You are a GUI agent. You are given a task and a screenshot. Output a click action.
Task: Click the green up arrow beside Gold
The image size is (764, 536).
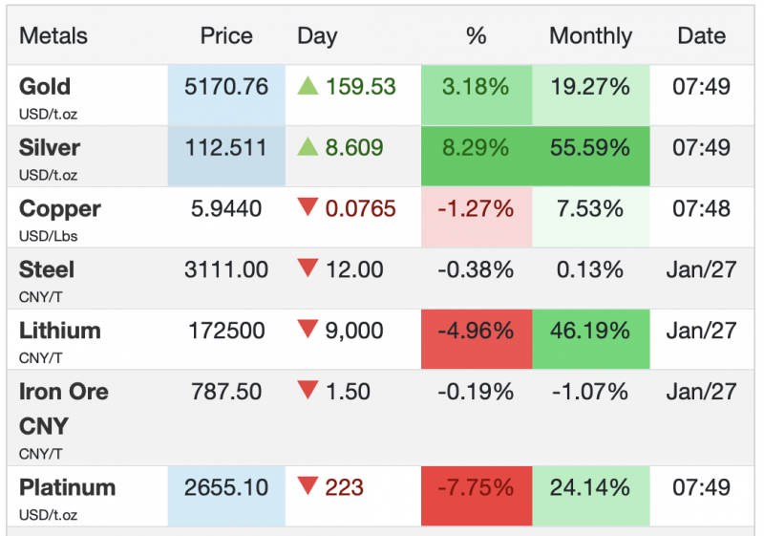(307, 86)
